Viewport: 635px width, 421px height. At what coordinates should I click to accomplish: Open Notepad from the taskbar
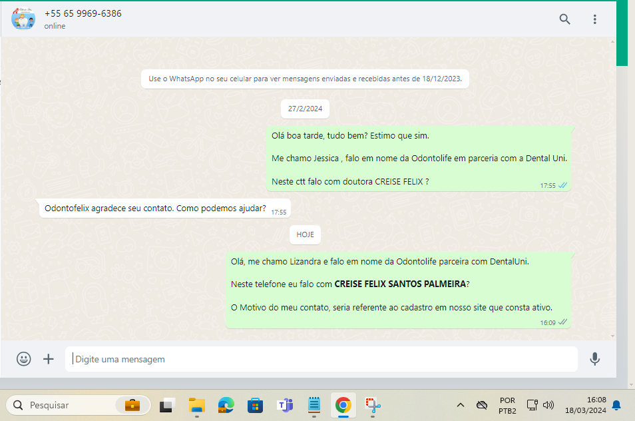(x=314, y=405)
